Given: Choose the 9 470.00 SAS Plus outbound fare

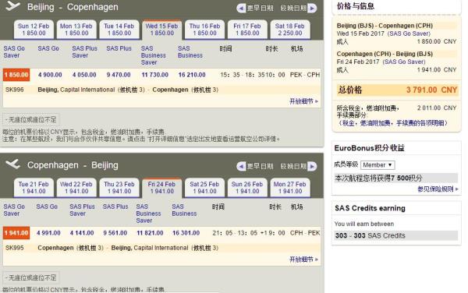Looking at the screenshot, I should (x=119, y=75).
